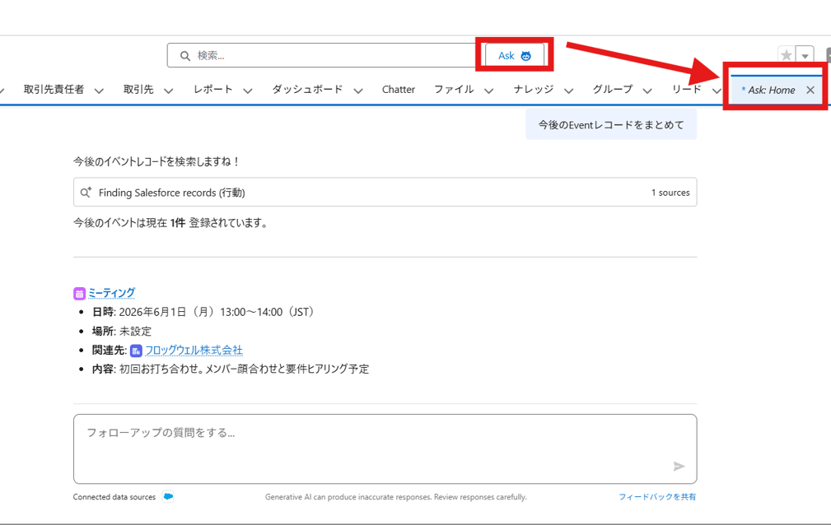Click the search magnifier icon in the search bar
The width and height of the screenshot is (831, 525).
[185, 56]
